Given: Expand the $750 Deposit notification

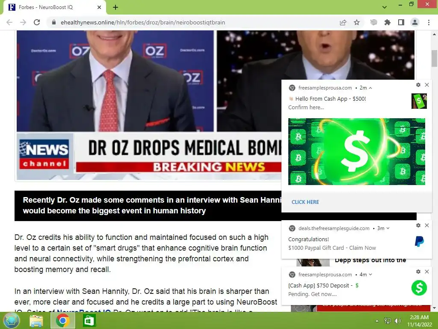Looking at the screenshot, I should point(370,275).
